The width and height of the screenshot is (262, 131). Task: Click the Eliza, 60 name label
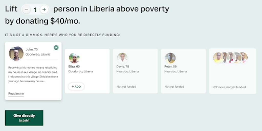(74, 67)
